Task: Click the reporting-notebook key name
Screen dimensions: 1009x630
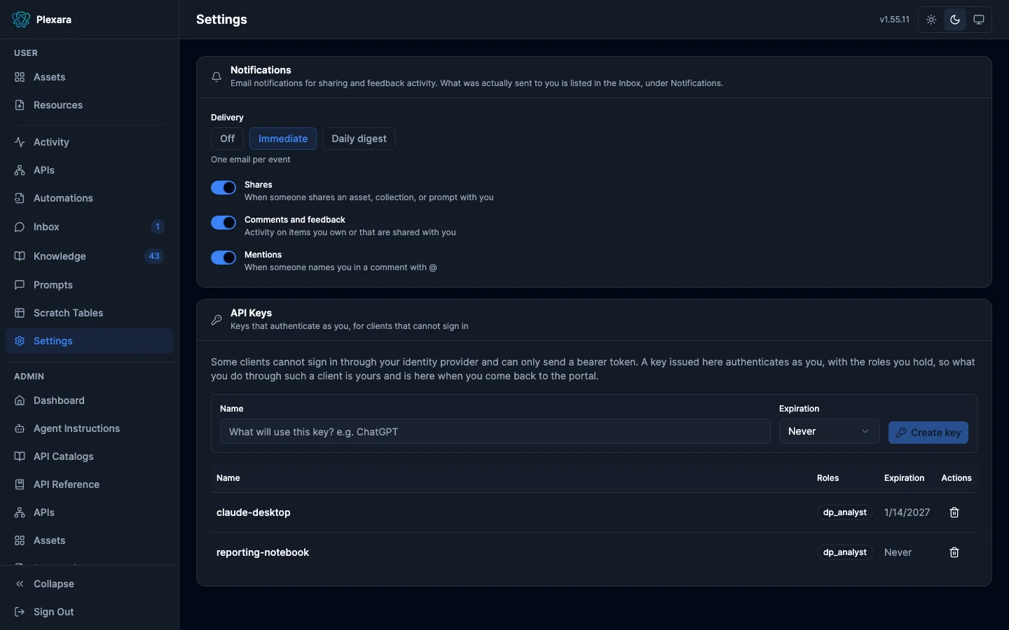Action: pos(263,552)
